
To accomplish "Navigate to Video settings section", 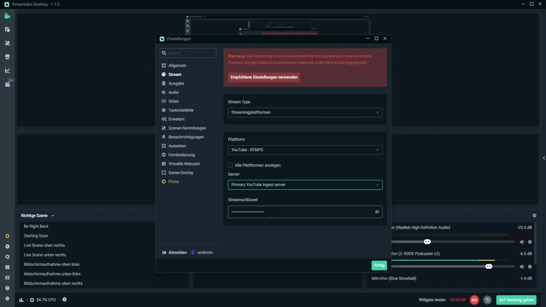I will (173, 101).
